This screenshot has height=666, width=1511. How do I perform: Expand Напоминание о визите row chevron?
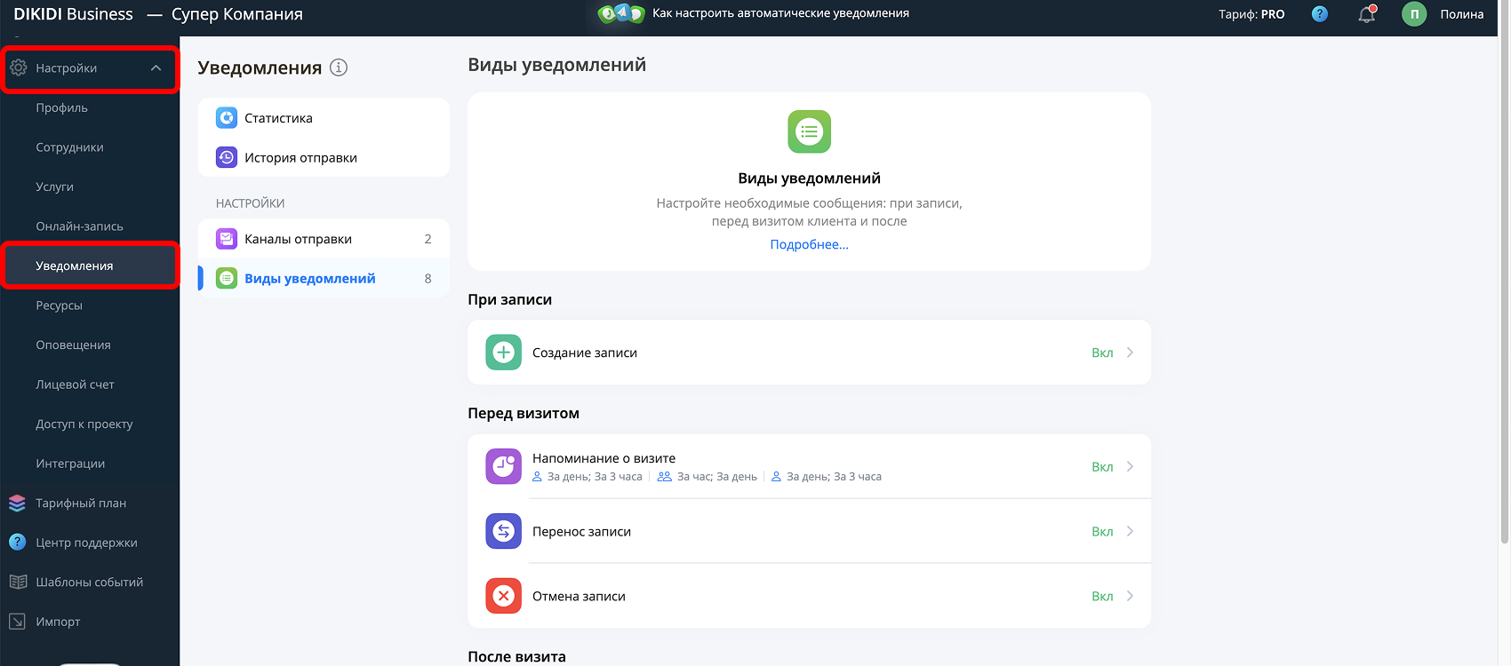(x=1130, y=466)
